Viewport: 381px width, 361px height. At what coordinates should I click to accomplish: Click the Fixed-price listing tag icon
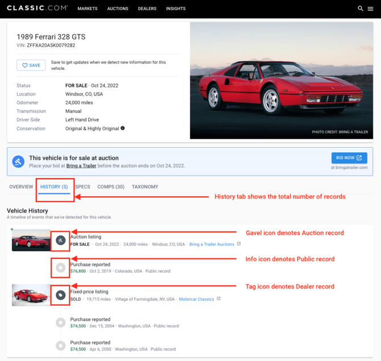click(60, 295)
